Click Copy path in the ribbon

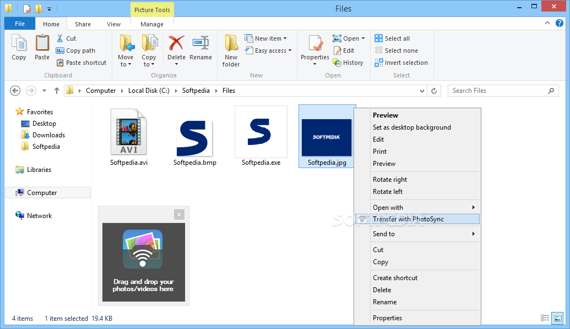click(75, 51)
